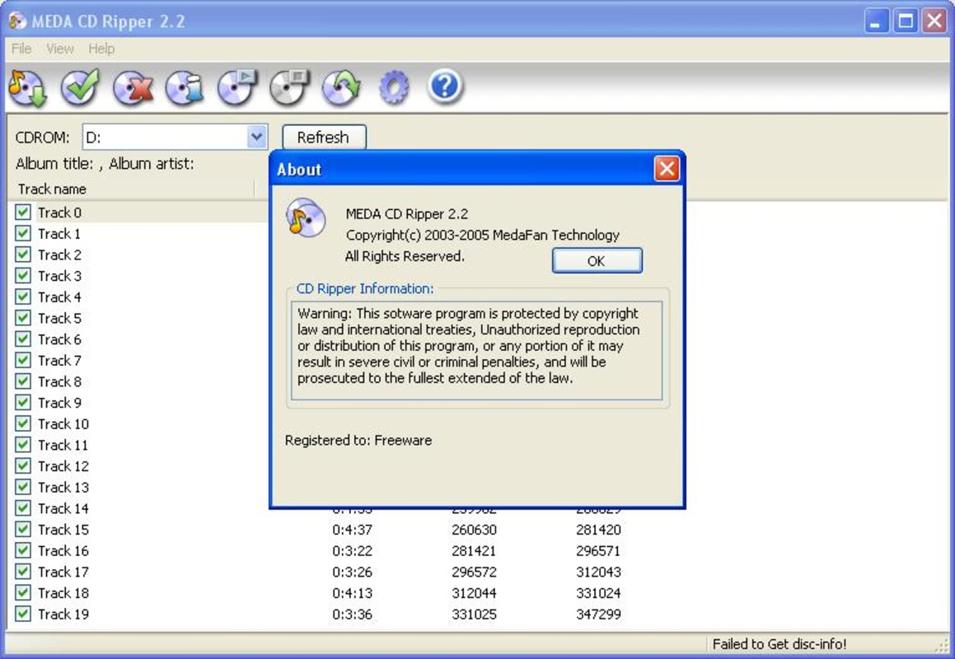Click the MEDA CD Ripper title bar icon
This screenshot has width=955, height=659.
(x=17, y=21)
